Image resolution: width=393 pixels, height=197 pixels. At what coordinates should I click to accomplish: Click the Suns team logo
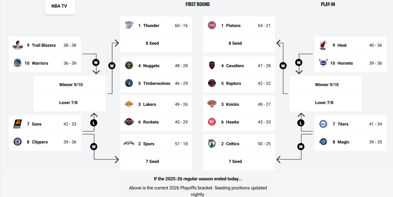[x=17, y=124]
